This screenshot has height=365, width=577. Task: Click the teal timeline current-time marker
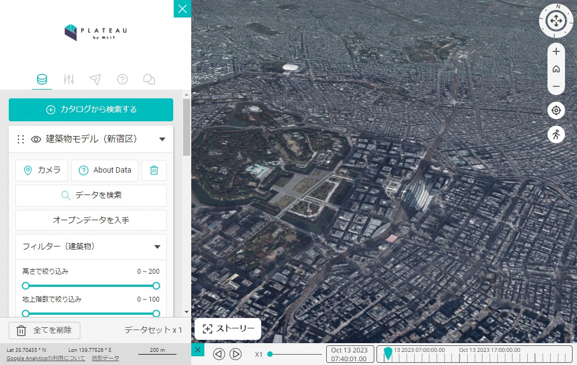388,353
